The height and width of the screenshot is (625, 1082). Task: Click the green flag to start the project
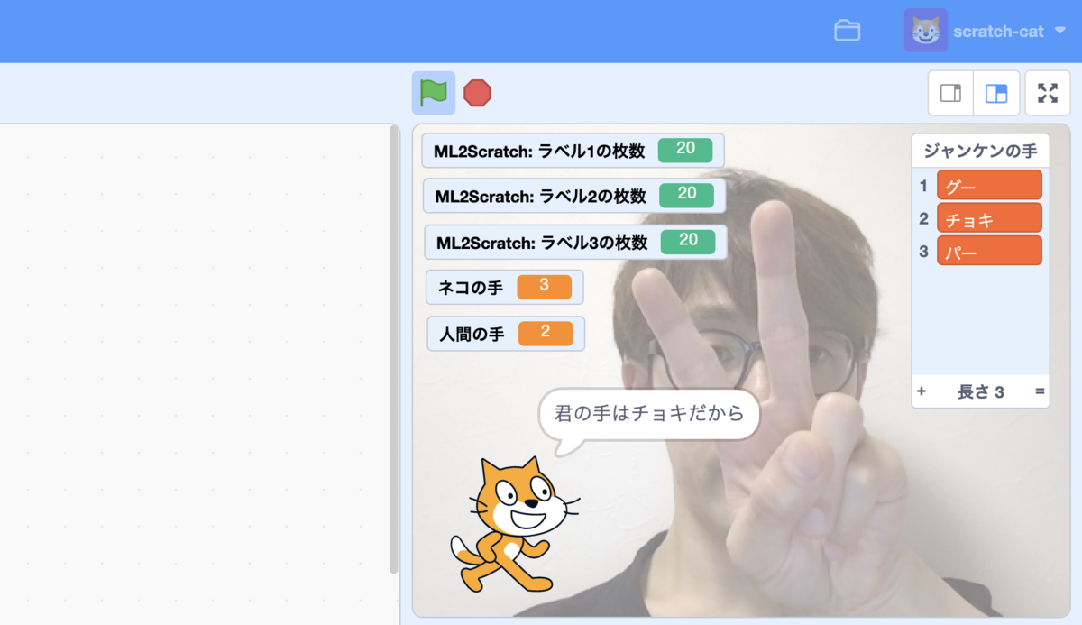[434, 93]
